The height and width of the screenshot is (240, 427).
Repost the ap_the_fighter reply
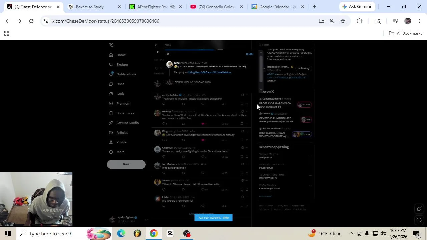pos(183,104)
